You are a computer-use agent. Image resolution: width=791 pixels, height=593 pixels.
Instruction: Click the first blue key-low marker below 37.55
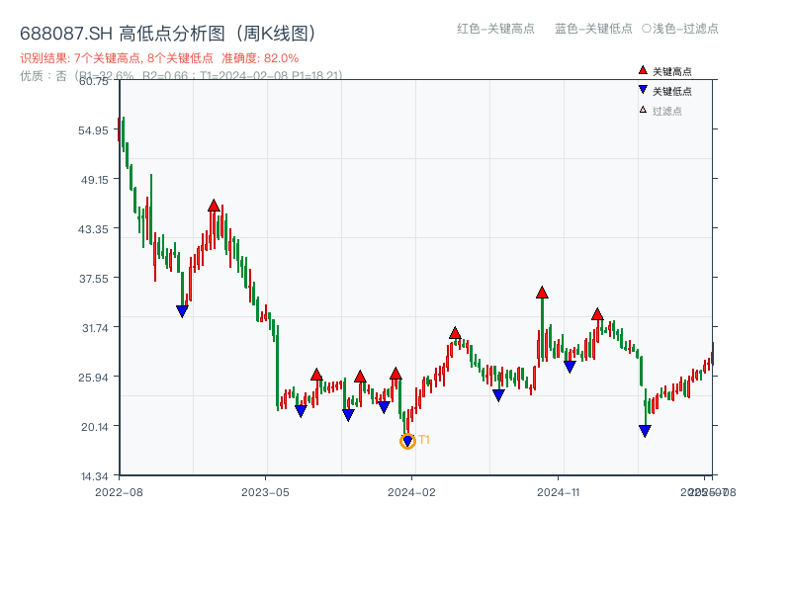pyautogui.click(x=182, y=311)
